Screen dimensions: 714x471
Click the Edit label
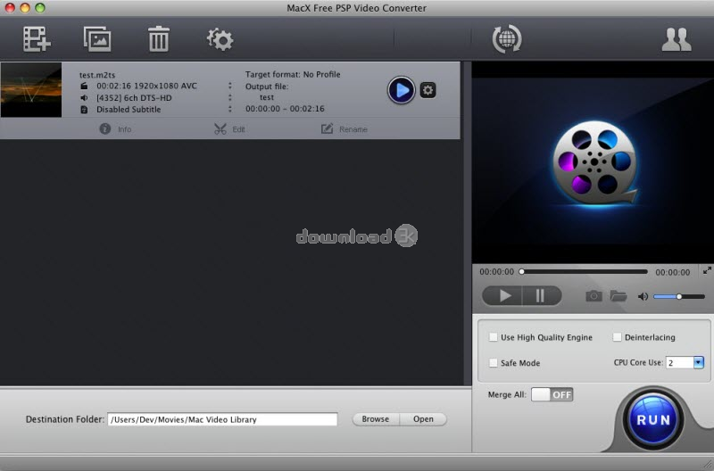[238, 129]
